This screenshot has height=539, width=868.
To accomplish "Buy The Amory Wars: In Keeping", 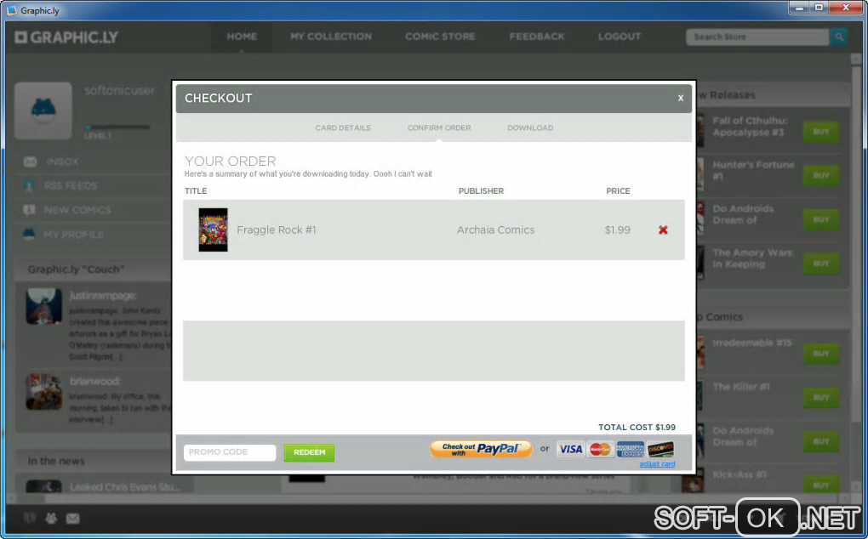I will (821, 264).
